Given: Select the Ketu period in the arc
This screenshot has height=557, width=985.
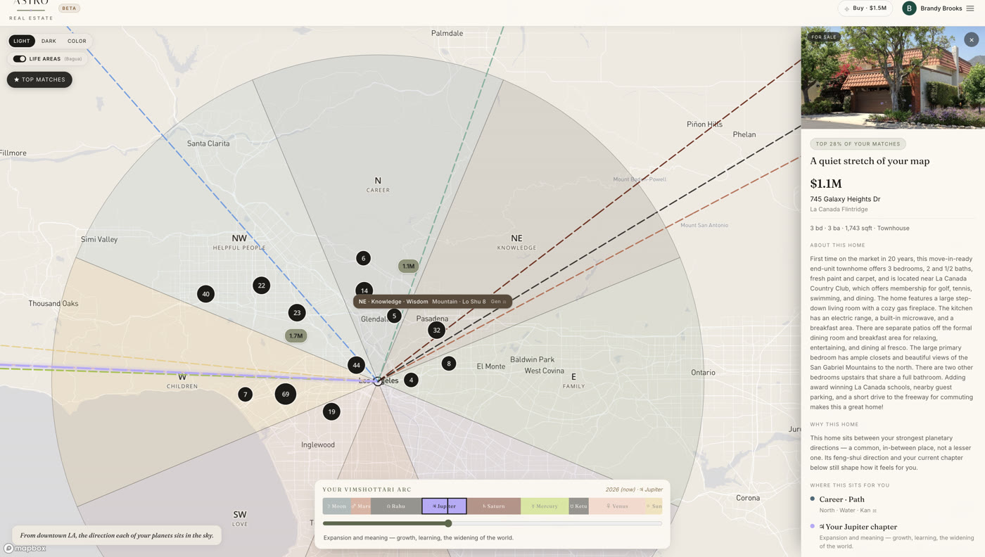Looking at the screenshot, I should coord(578,506).
